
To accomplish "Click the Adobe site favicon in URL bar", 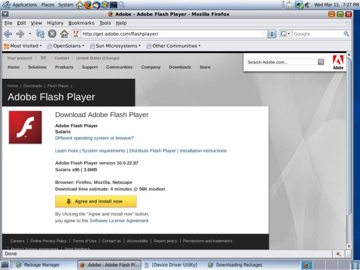I will pos(76,34).
